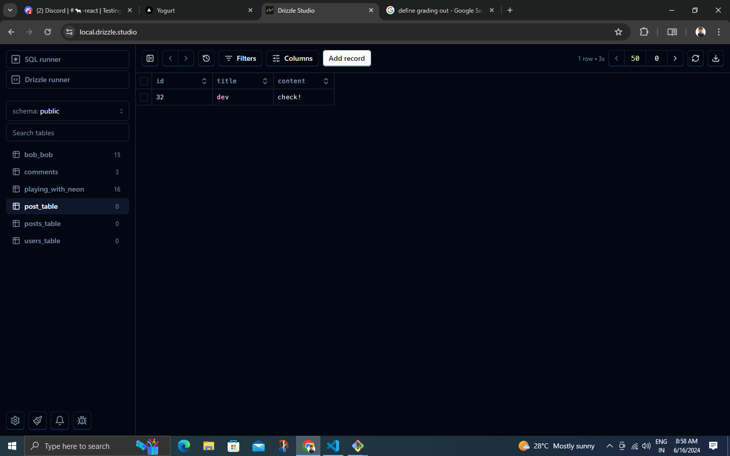Edit the rows-per-page value 50
The image size is (730, 456).
[635, 58]
